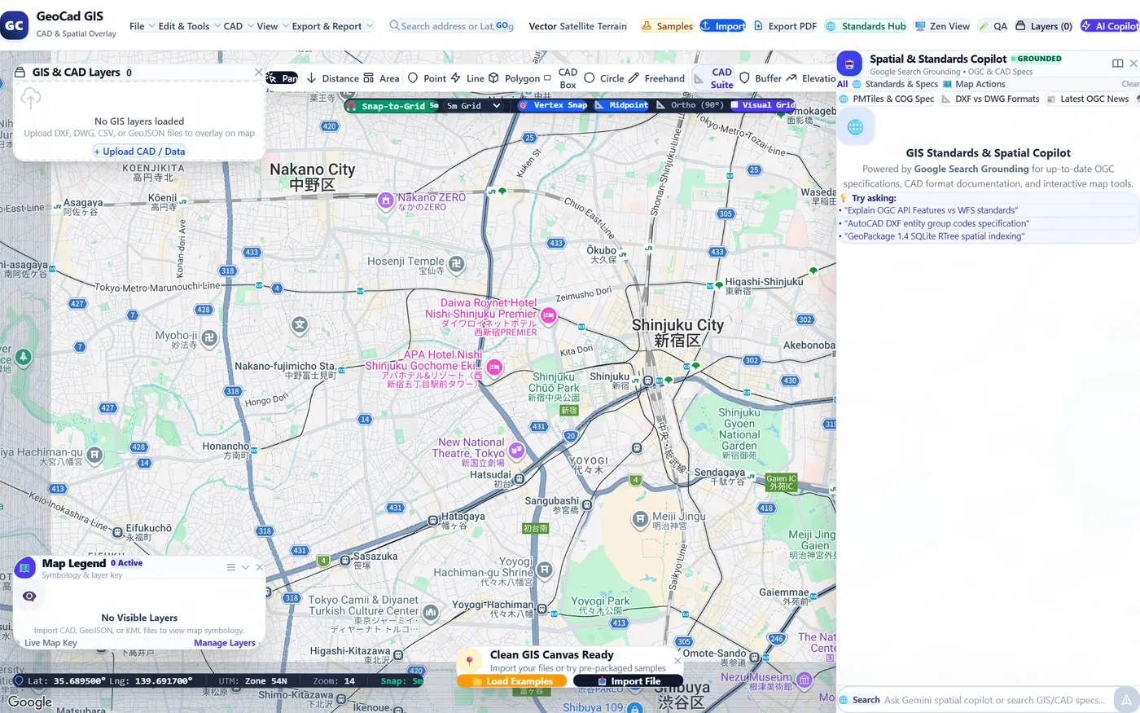Select the Elevation profile tool
The height and width of the screenshot is (713, 1140).
[x=811, y=78]
